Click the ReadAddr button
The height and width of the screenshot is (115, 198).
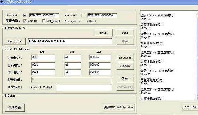click(125, 58)
